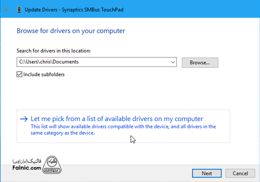Click the Include subfolders label text

coord(44,74)
